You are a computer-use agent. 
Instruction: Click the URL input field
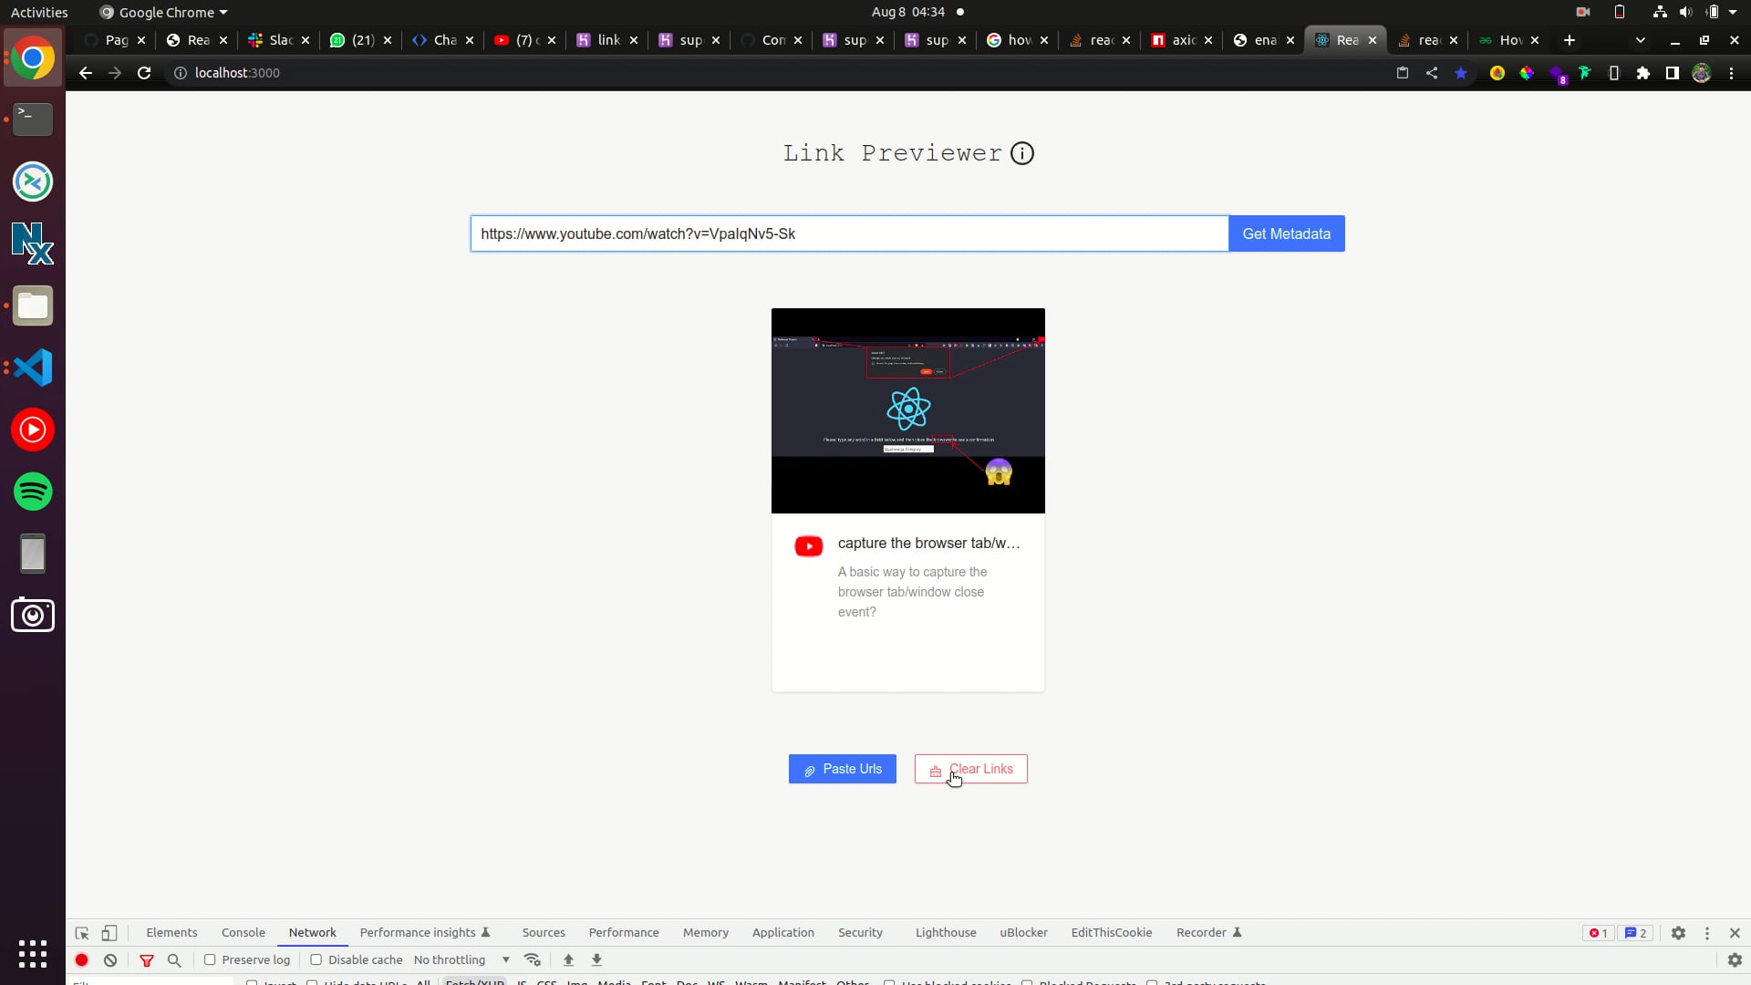[849, 233]
